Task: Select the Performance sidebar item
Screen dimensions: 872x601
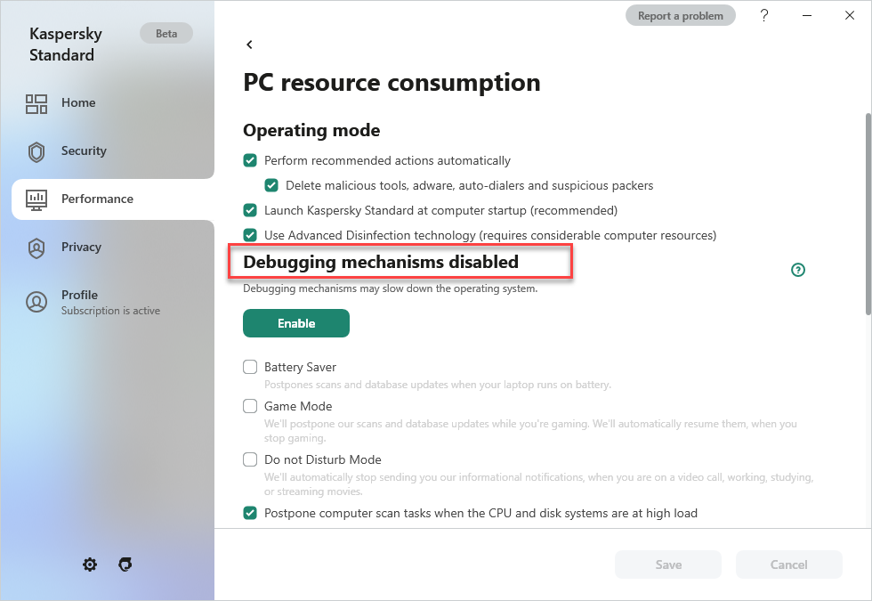Action: (97, 199)
